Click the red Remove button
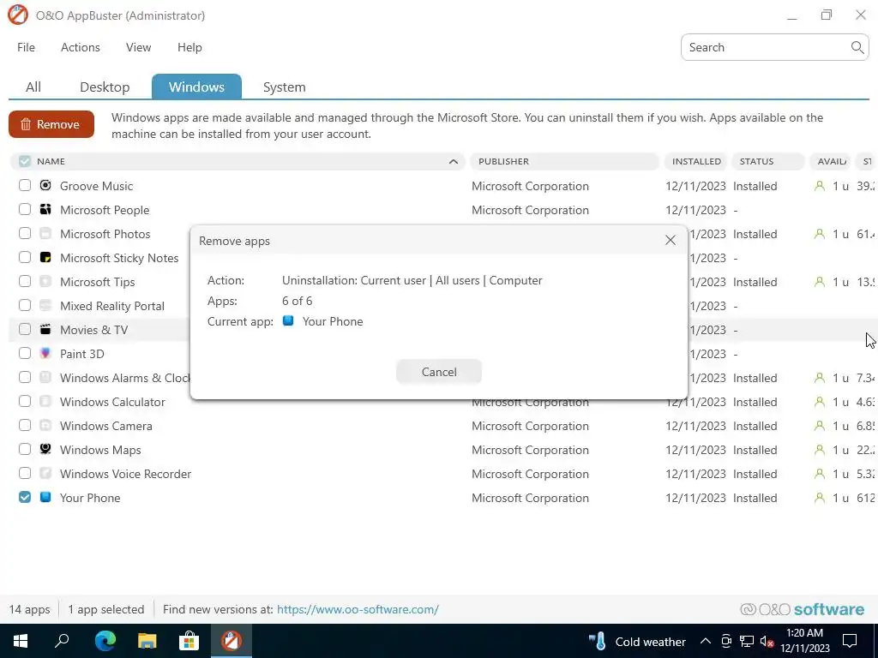The height and width of the screenshot is (658, 878). click(51, 124)
